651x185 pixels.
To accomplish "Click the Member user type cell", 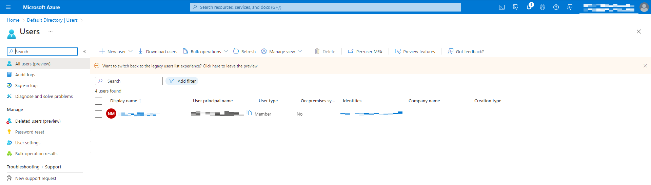I will coord(263,114).
